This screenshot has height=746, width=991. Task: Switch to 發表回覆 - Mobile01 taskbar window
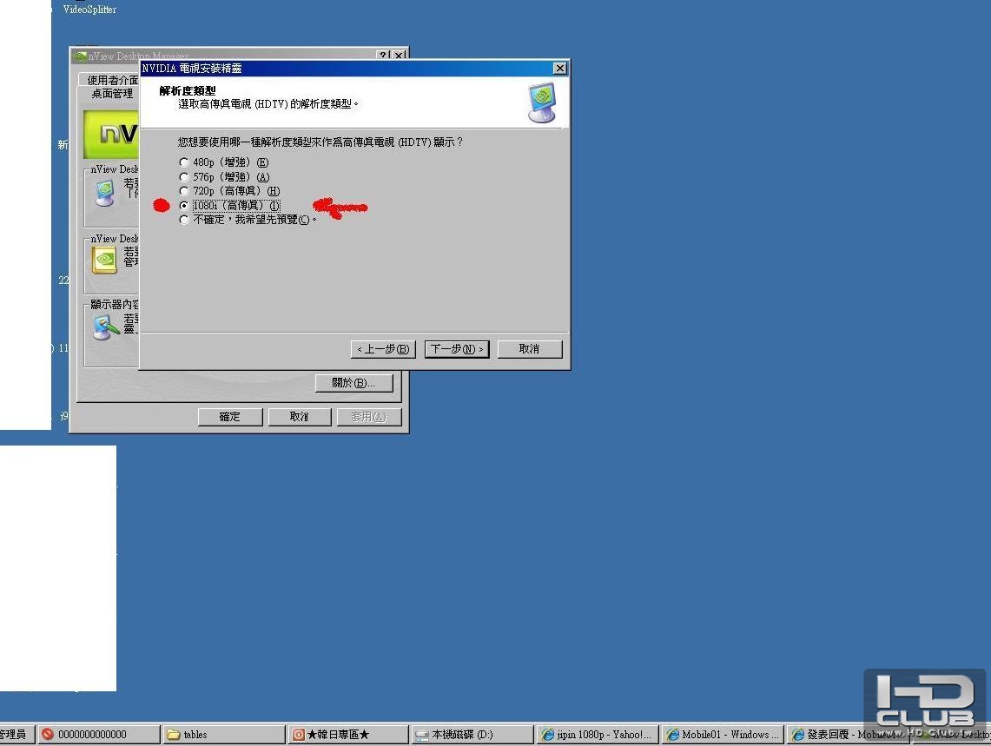pos(847,735)
